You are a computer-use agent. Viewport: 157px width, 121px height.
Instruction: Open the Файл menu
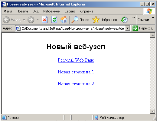coord(8,11)
